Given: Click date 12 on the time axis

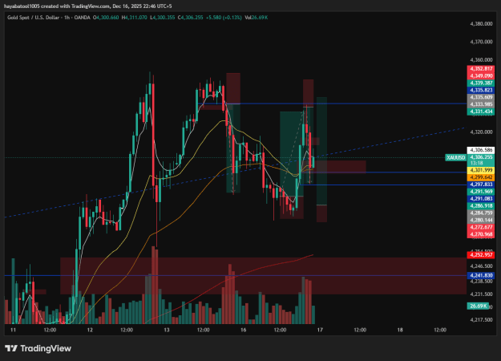Looking at the screenshot, I should tap(90, 330).
